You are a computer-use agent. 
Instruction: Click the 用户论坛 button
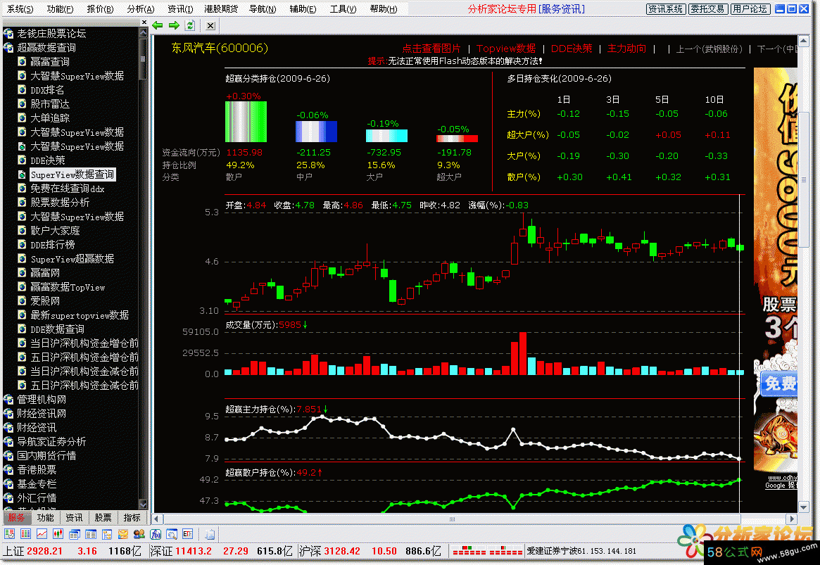pyautogui.click(x=750, y=9)
